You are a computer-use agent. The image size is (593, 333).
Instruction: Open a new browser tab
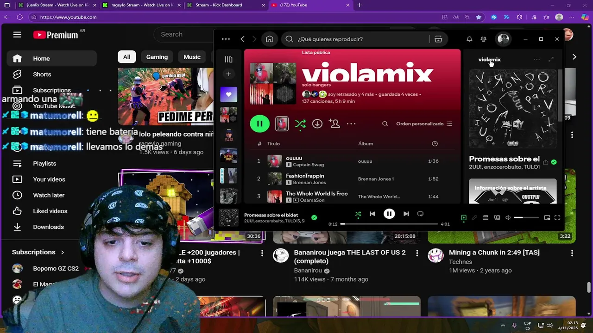(360, 5)
